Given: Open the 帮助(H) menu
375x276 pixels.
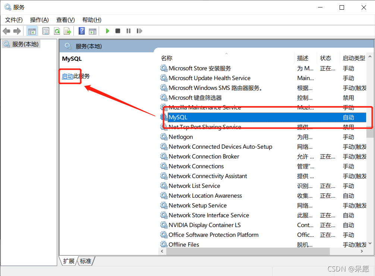Looking at the screenshot, I should coord(92,20).
